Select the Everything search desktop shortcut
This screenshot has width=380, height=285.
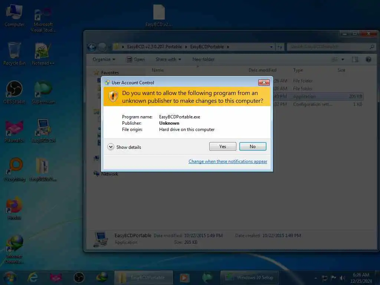[14, 170]
